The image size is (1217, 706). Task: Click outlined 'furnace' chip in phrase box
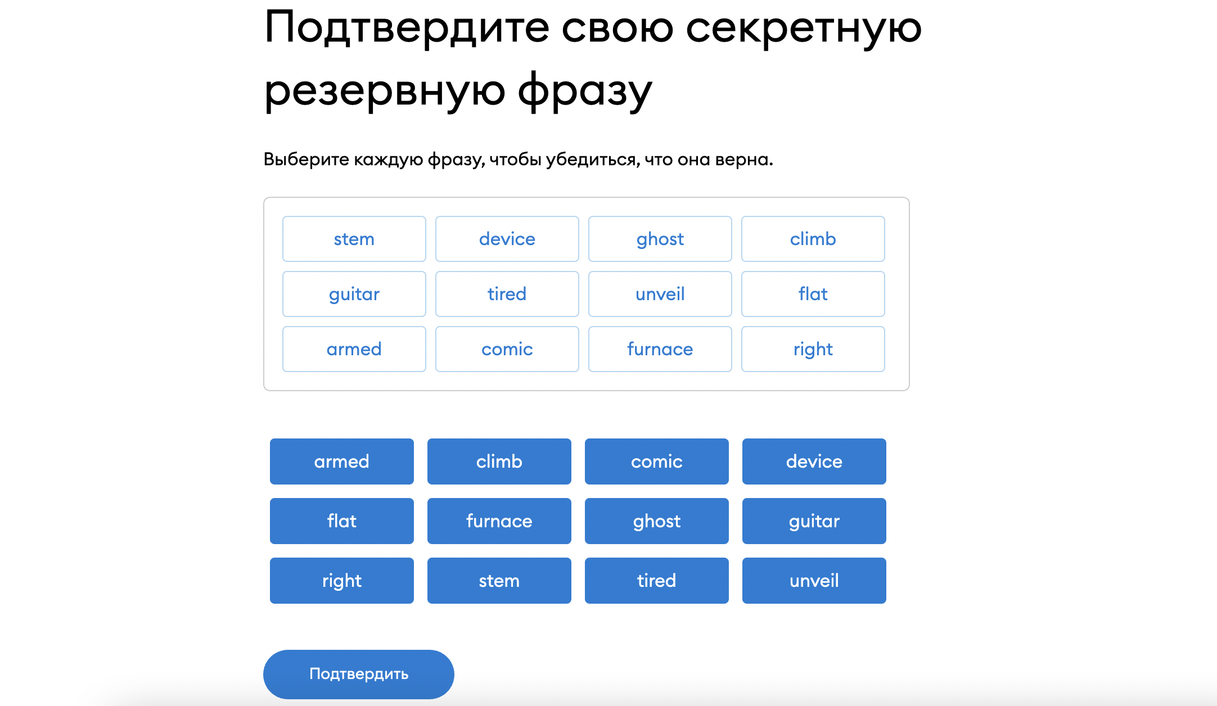click(x=660, y=349)
